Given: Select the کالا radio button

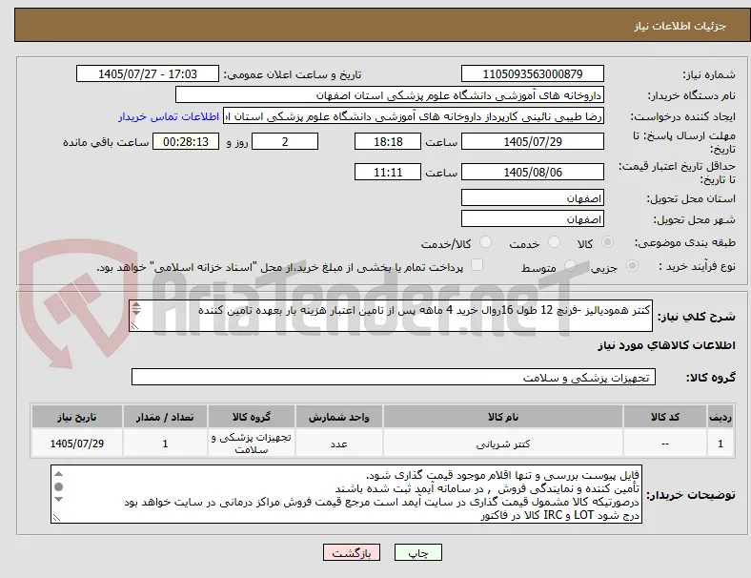Looking at the screenshot, I should coord(607,242).
